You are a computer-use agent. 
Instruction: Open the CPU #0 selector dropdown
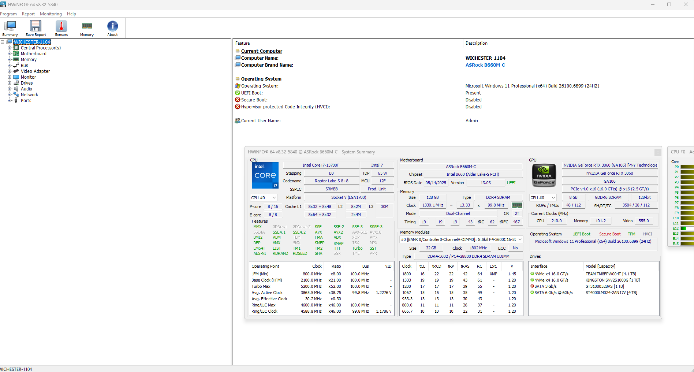click(263, 198)
